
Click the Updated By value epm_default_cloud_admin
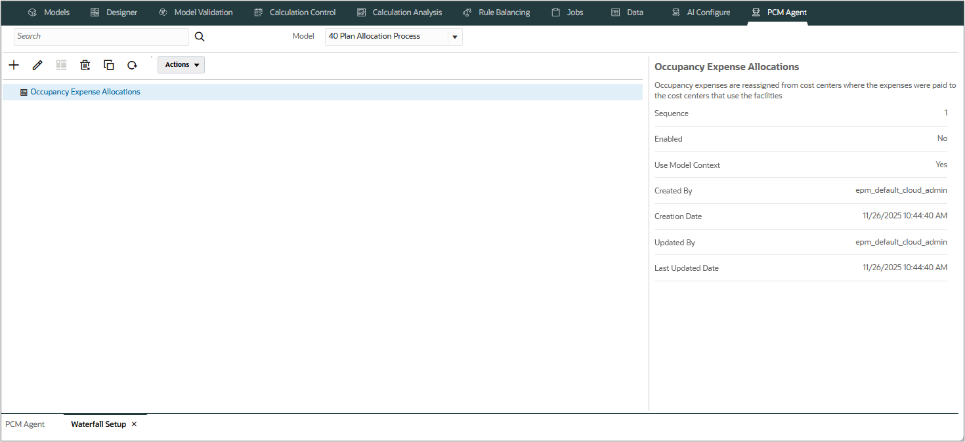click(x=901, y=242)
